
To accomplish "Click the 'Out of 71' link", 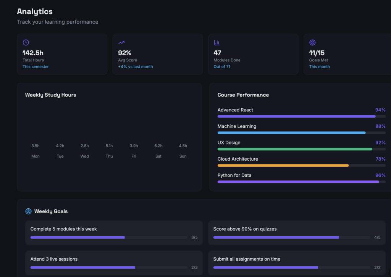I will pyautogui.click(x=221, y=67).
